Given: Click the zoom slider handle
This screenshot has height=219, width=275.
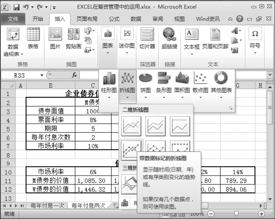Looking at the screenshot, I should click(x=236, y=214).
